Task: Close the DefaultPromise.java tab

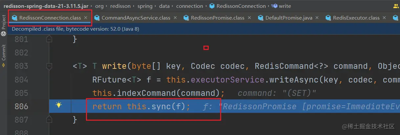Action: [x=317, y=18]
